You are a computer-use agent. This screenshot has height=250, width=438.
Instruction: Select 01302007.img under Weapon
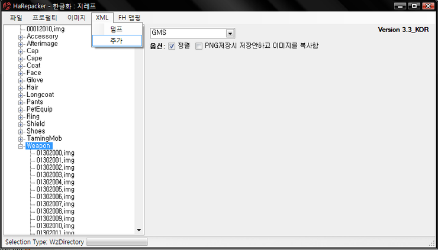coord(55,204)
